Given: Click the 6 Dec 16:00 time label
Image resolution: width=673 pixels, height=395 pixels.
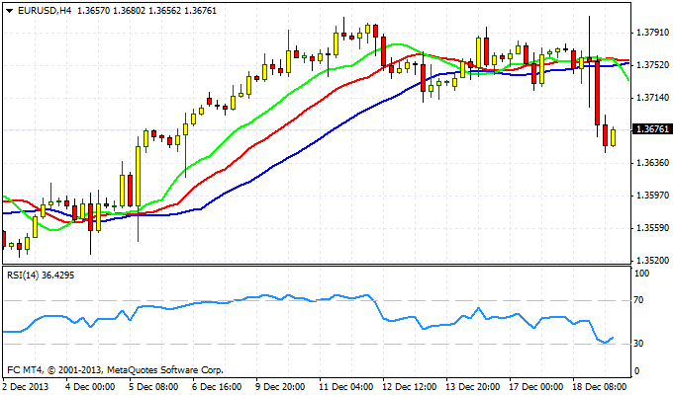Looking at the screenshot, I should 217,386.
